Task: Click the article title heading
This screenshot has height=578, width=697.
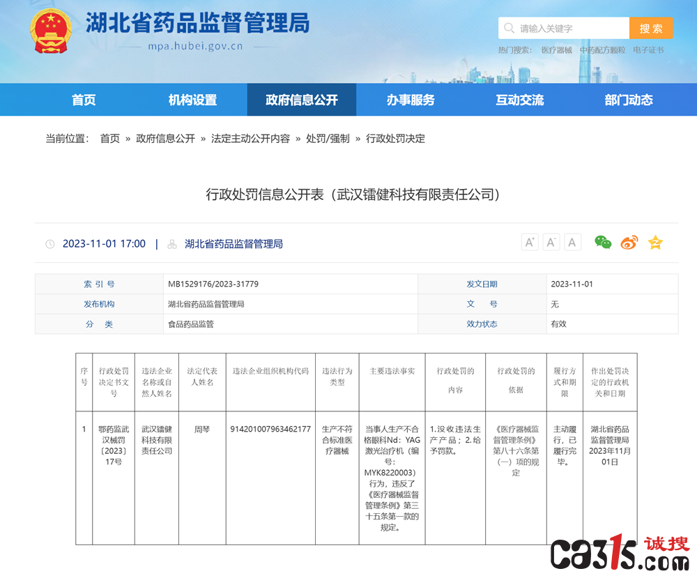Action: 353,195
